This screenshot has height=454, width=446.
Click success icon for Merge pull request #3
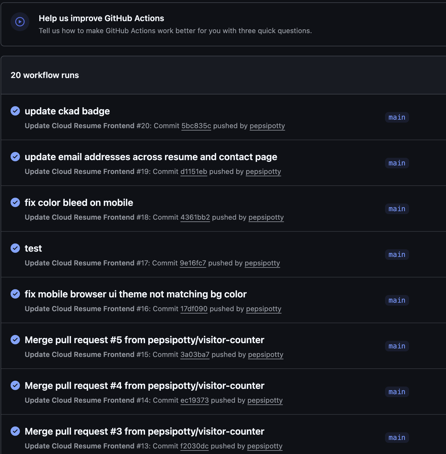tap(15, 431)
